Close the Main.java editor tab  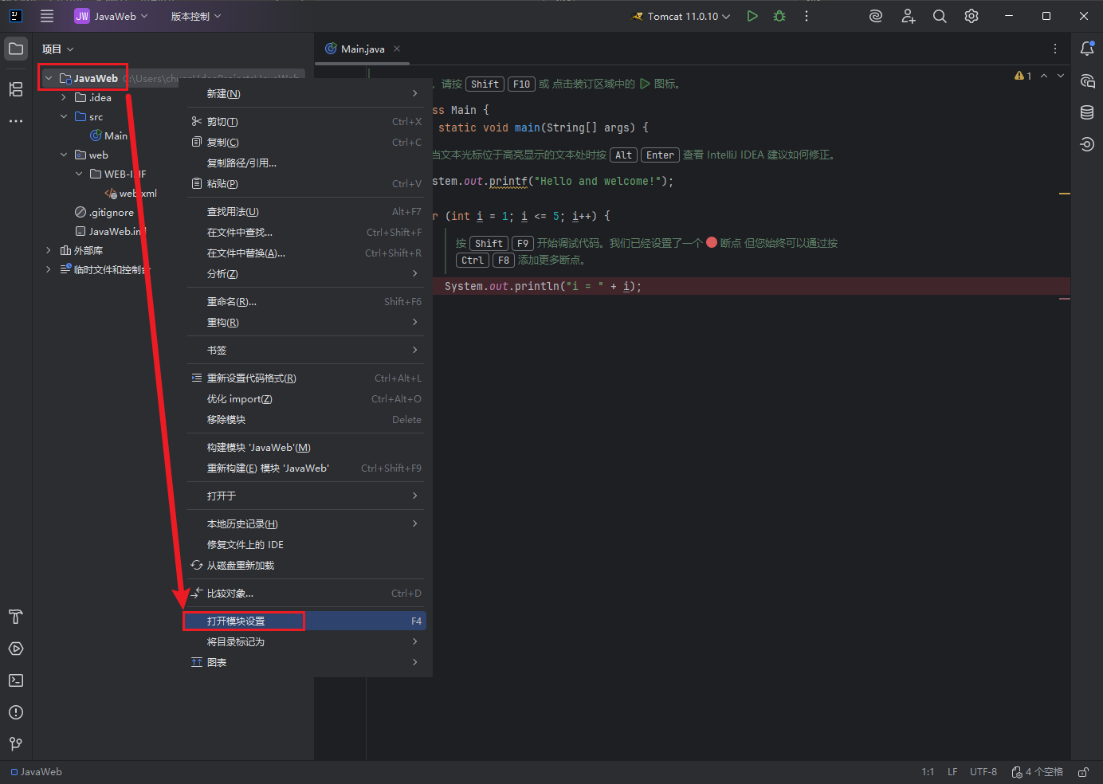[x=397, y=49]
